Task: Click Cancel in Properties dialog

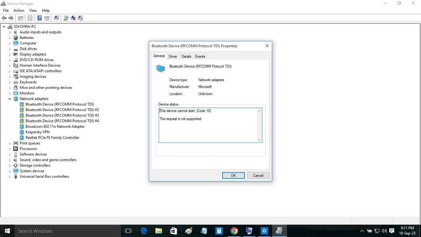Action: pyautogui.click(x=258, y=176)
